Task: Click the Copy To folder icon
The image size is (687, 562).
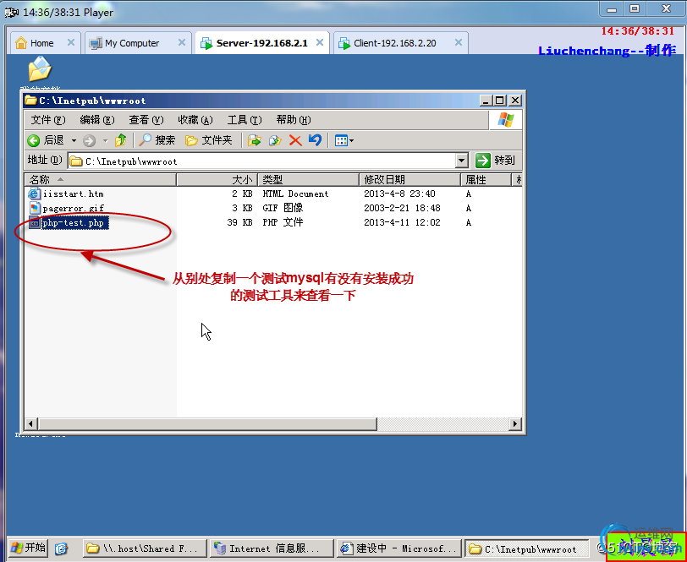Action: point(275,140)
